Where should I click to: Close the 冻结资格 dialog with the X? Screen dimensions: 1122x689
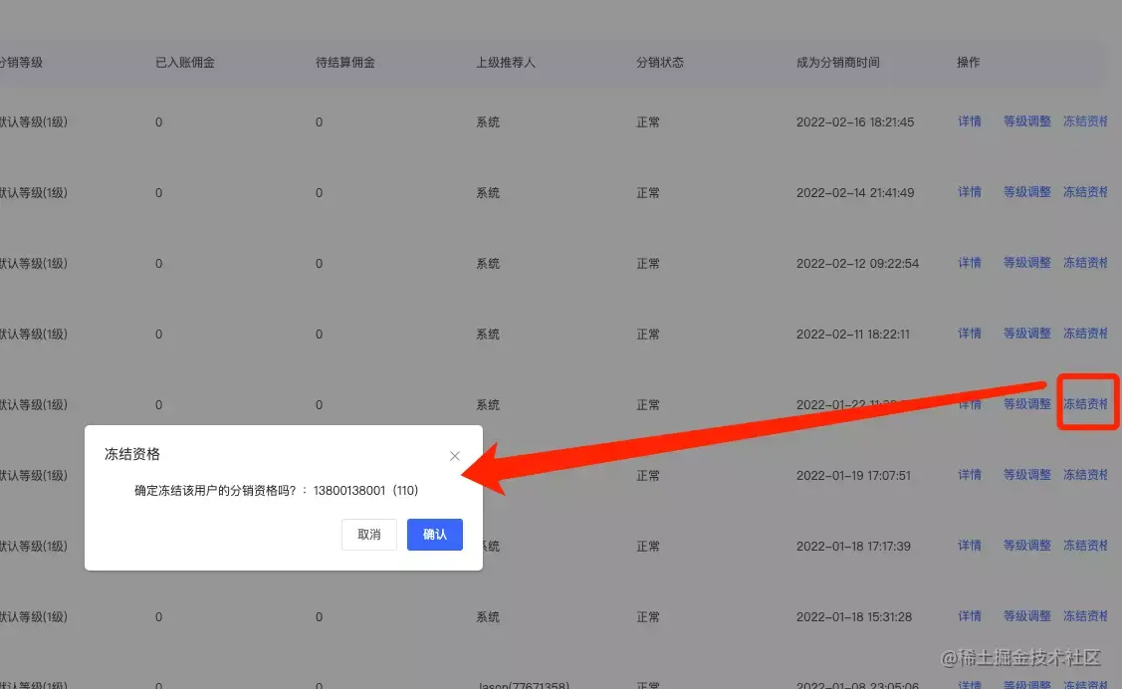[x=454, y=456]
